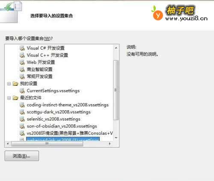Click the CurrentSettings.vssettings file icon
This screenshot has width=214, height=181.
[x=22, y=91]
